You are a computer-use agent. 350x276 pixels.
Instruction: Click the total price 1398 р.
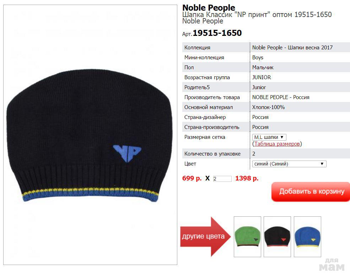click(247, 178)
